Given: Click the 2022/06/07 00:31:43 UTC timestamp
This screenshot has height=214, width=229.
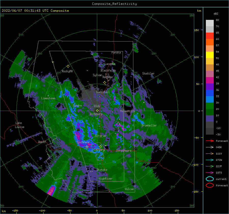Looking at the screenshot, I should (x=35, y=11).
